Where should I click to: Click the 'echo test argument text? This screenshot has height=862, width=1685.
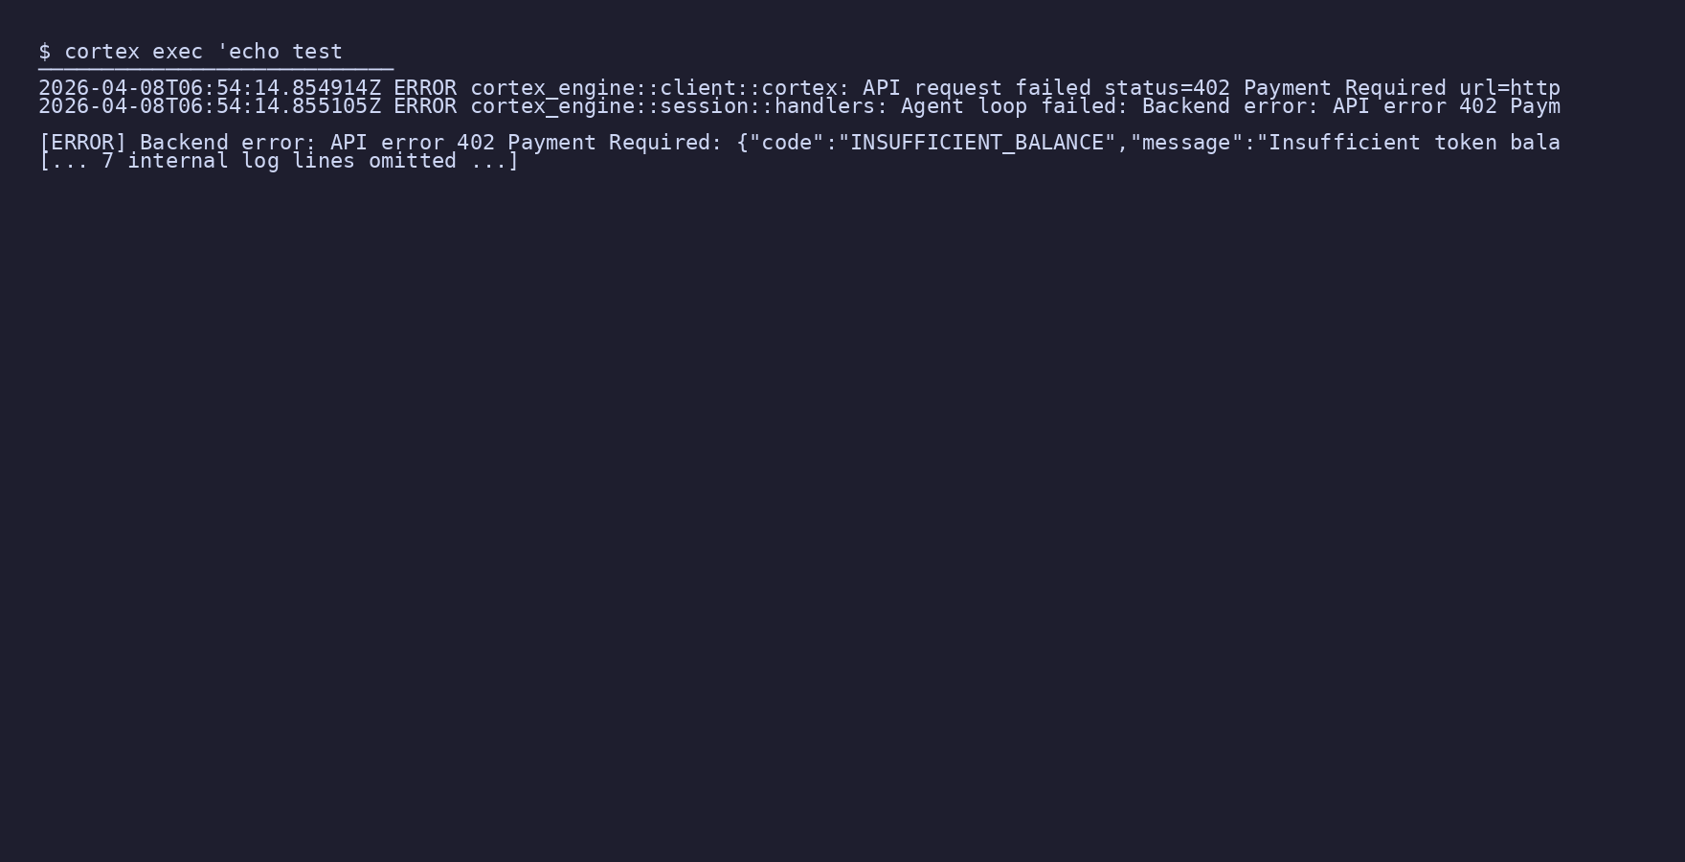[280, 52]
